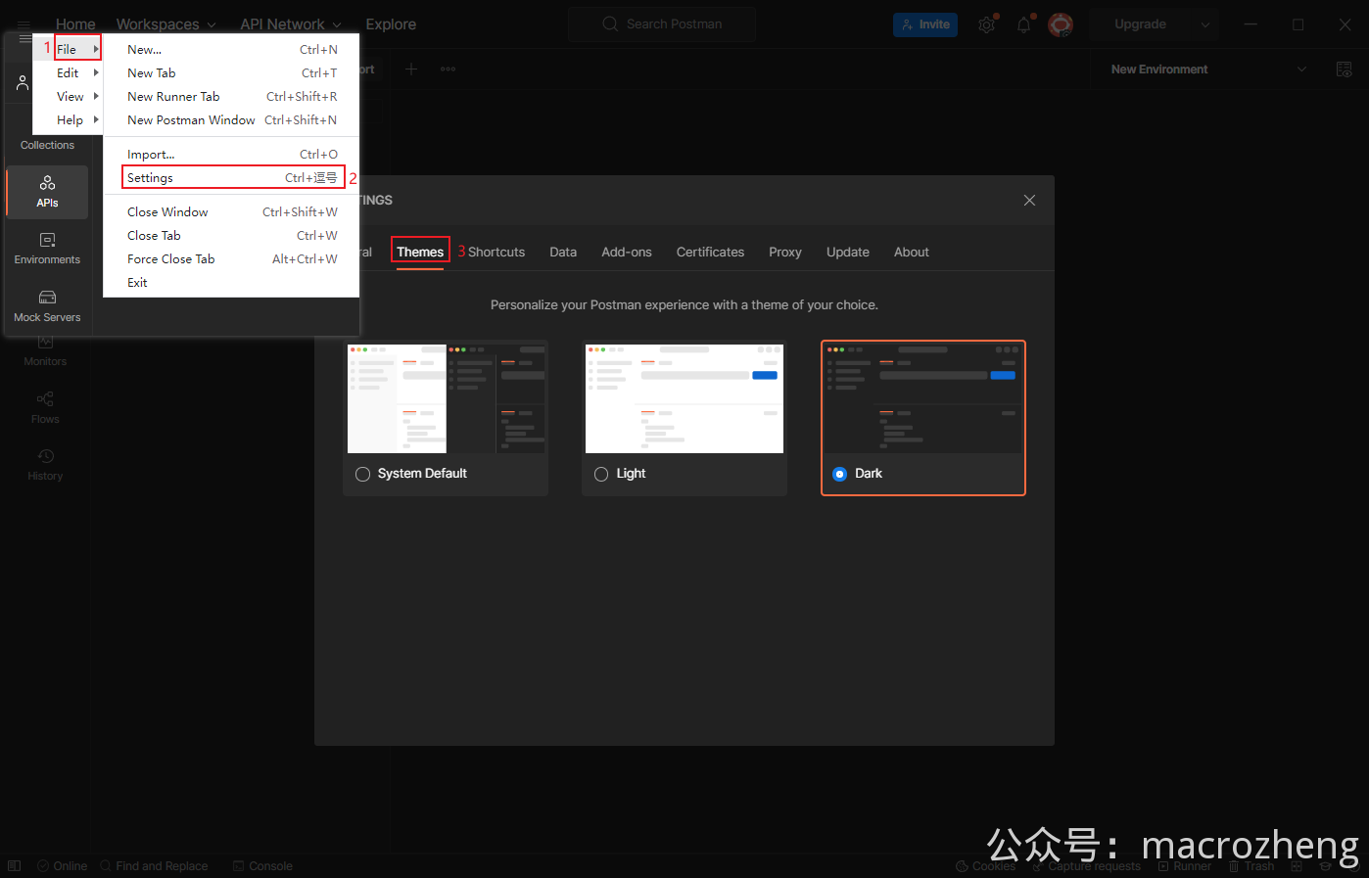Open the Mock Servers sidebar section

click(47, 306)
